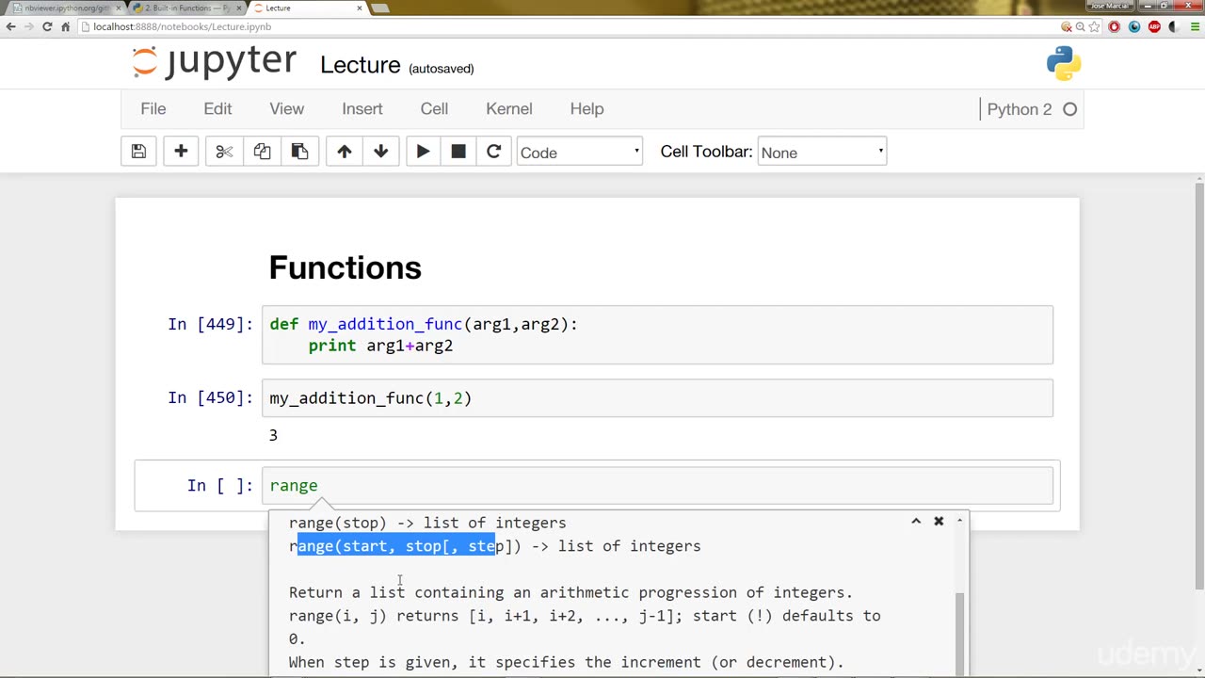The image size is (1205, 678).
Task: Open the Kernel menu
Action: click(509, 109)
